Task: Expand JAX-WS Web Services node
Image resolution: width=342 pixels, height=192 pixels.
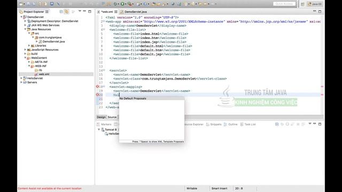Action: click(x=25, y=25)
